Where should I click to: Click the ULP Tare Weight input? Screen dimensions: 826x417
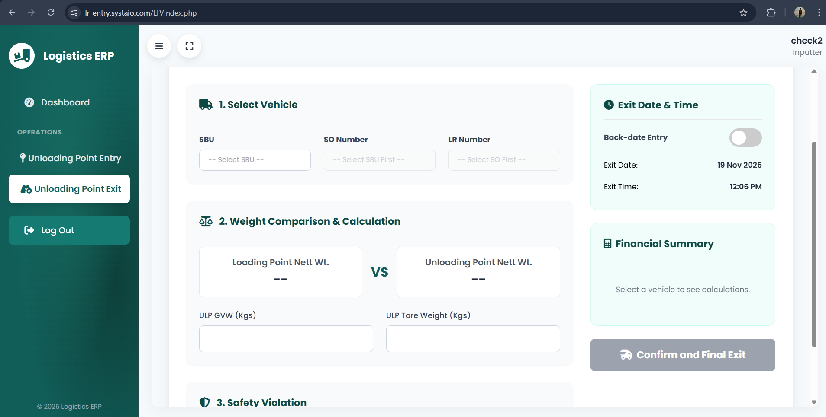(473, 339)
